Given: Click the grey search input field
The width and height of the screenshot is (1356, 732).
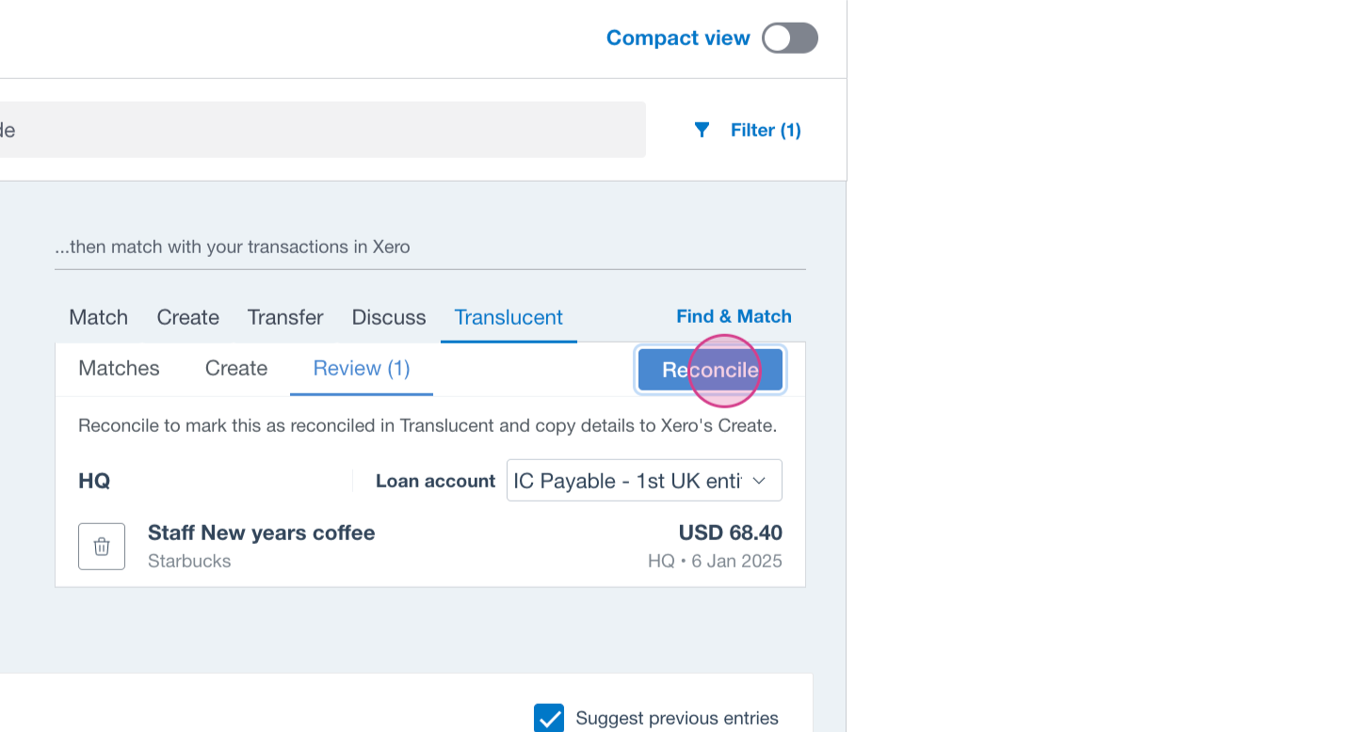Looking at the screenshot, I should click(x=320, y=130).
